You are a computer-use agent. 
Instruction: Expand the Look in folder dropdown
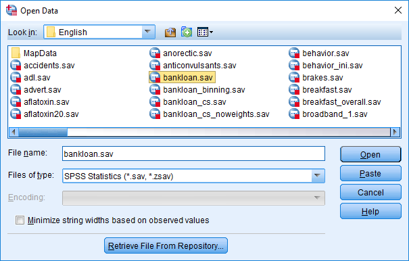147,32
